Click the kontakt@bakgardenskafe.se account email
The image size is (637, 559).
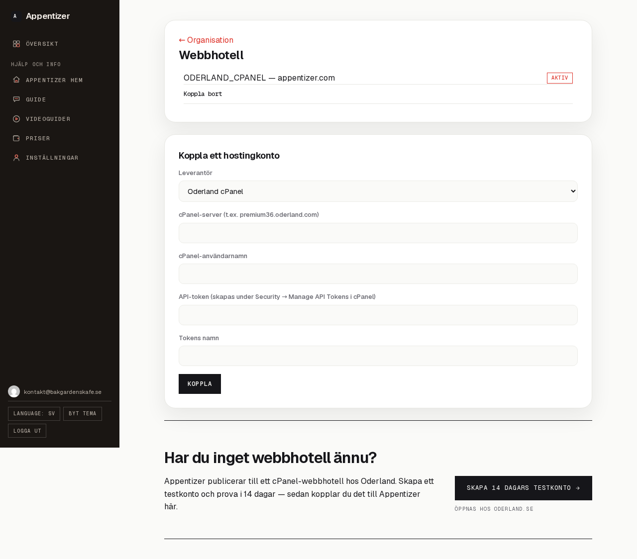[63, 392]
